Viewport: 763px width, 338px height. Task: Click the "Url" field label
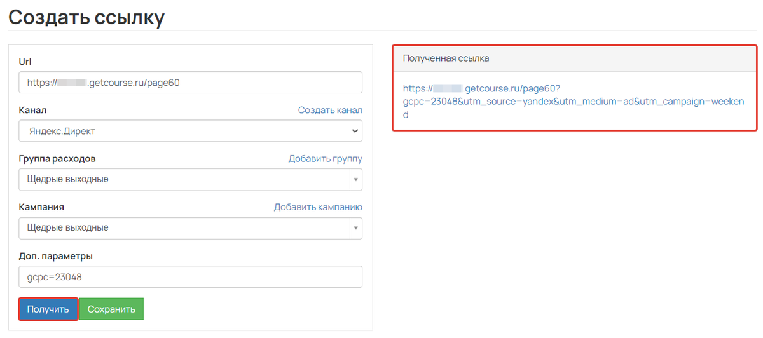tap(25, 62)
